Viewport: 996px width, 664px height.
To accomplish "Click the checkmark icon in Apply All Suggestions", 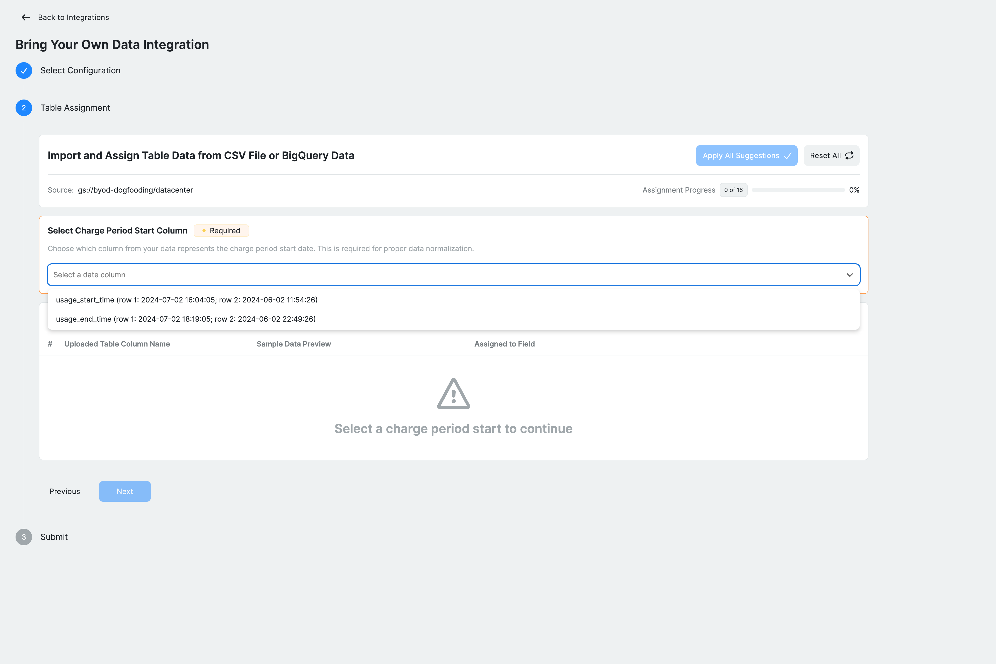I will pos(788,156).
